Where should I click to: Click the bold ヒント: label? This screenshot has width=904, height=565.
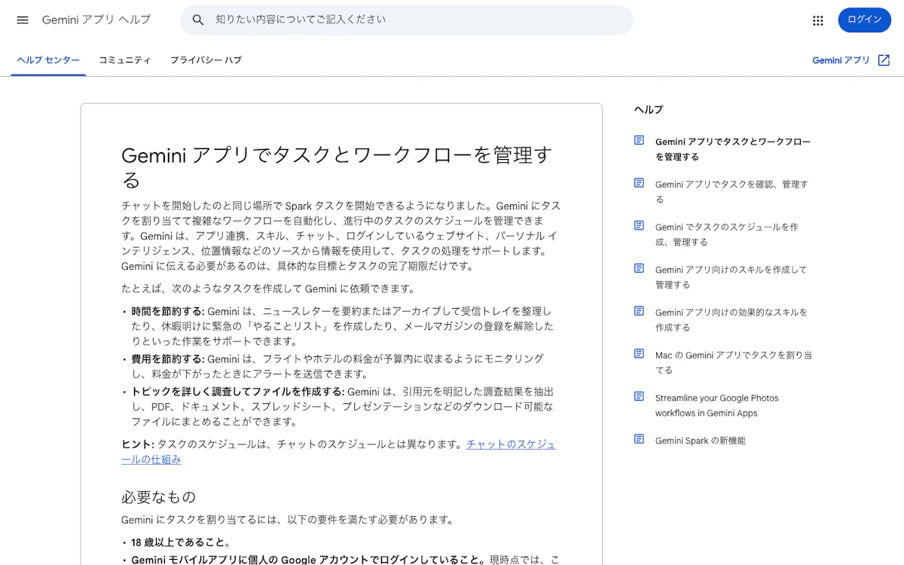[x=138, y=444]
